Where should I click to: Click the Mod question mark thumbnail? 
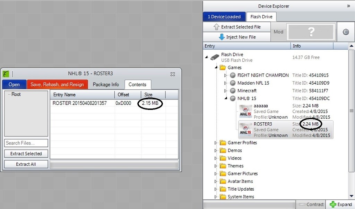coord(311,32)
